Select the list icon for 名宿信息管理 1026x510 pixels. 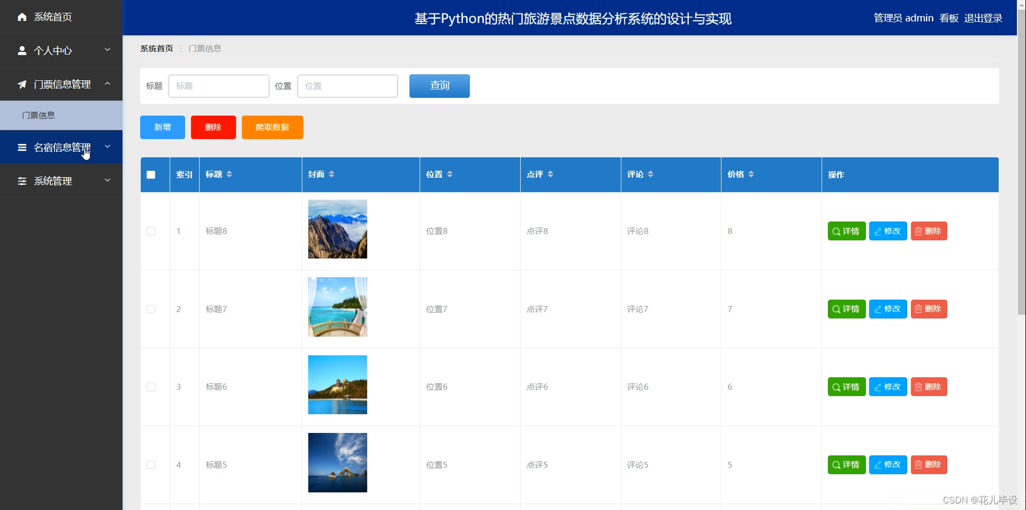point(22,147)
